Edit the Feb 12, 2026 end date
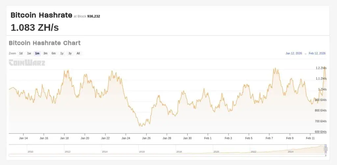 pyautogui.click(x=317, y=53)
